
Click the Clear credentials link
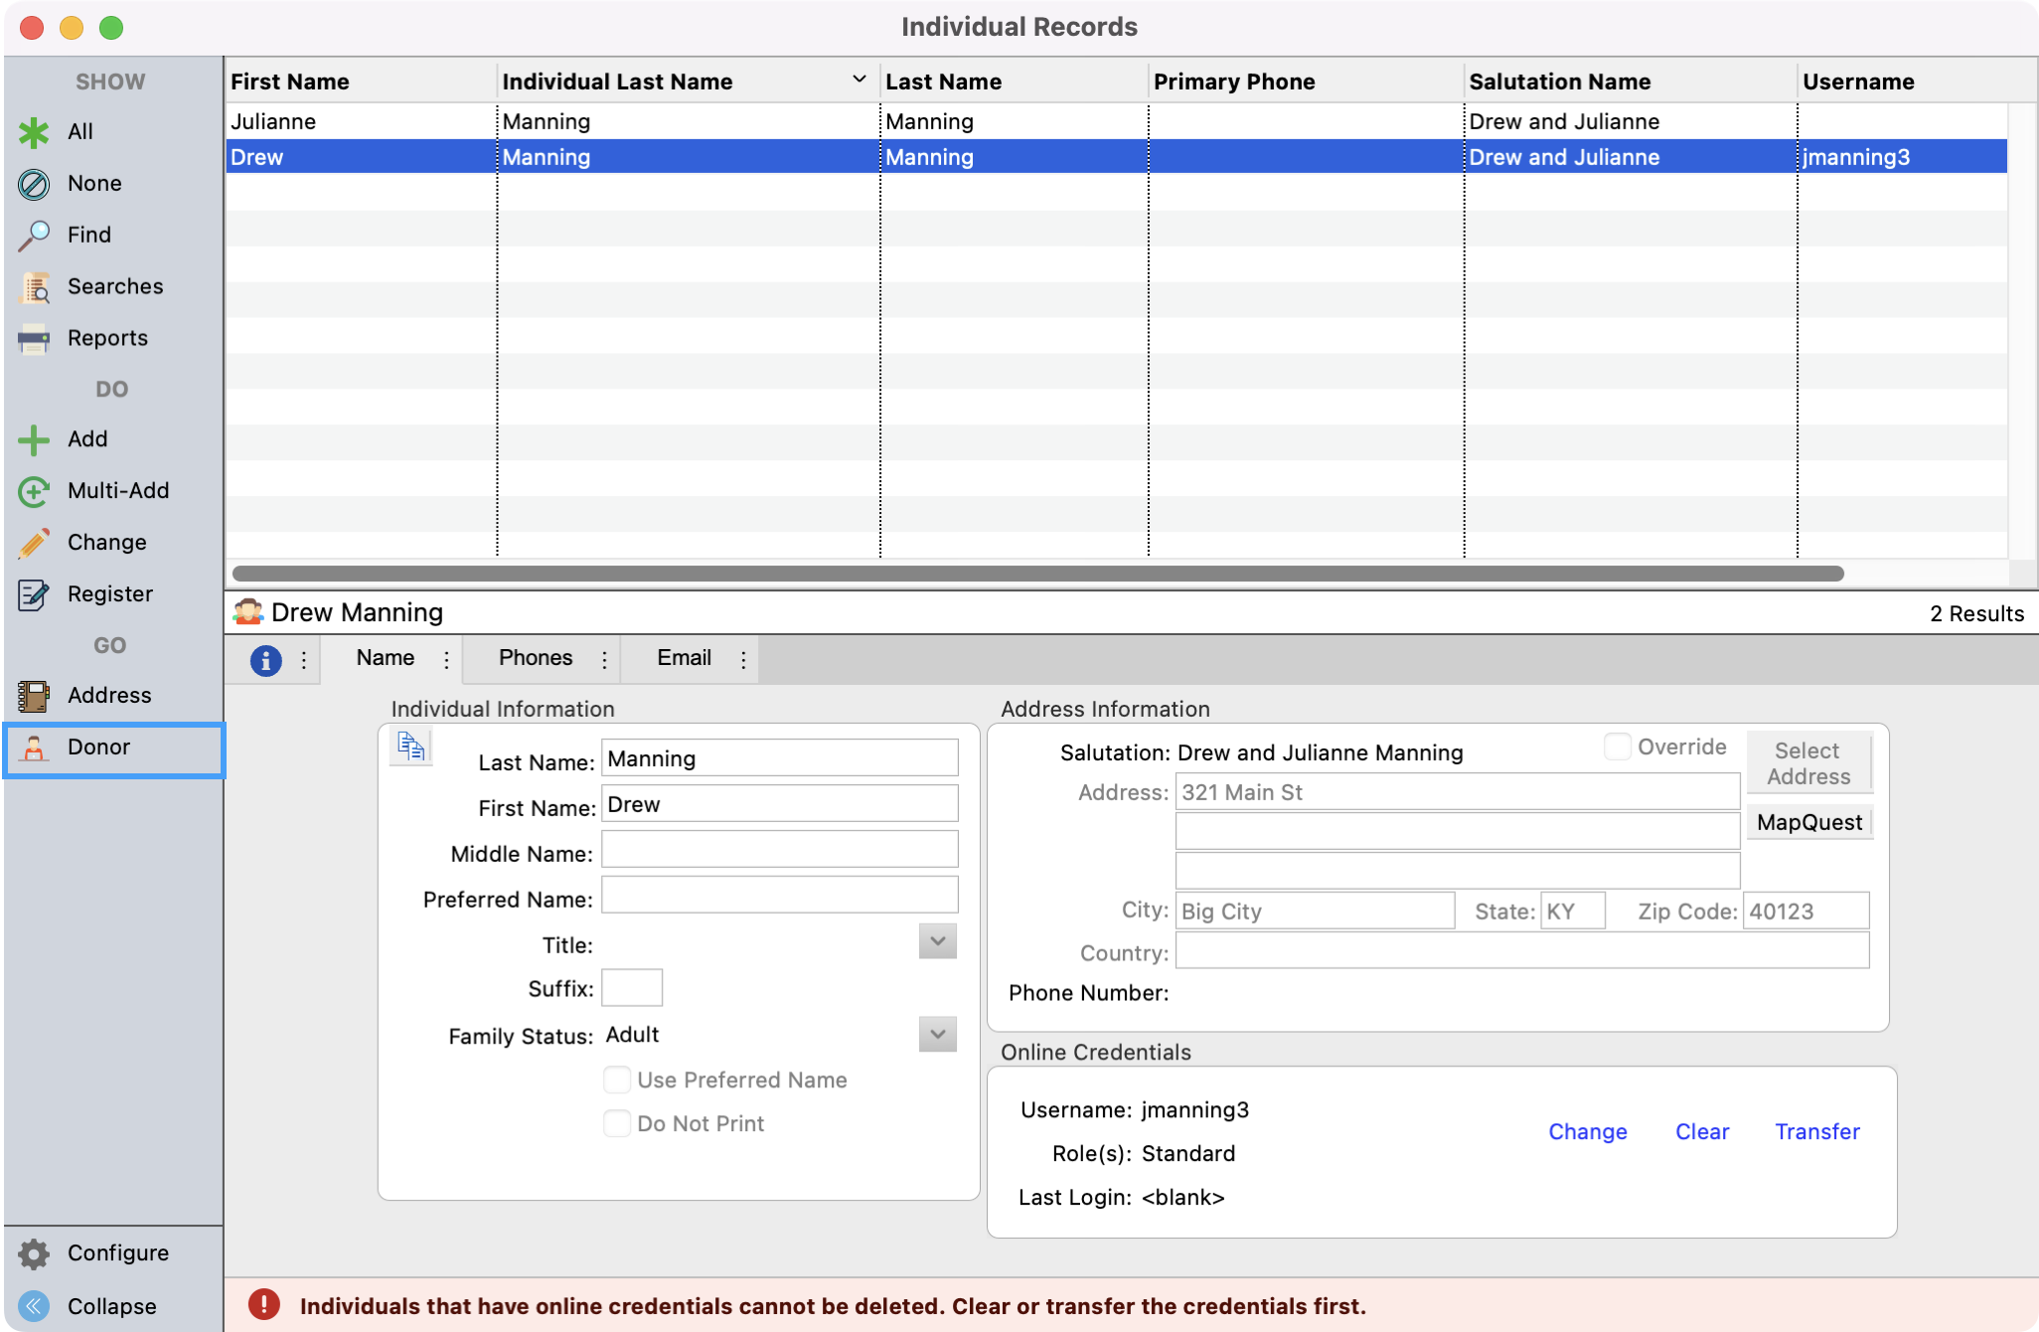pyautogui.click(x=1701, y=1131)
